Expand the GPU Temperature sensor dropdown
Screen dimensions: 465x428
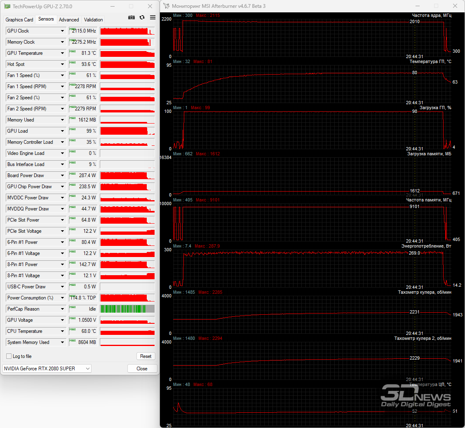click(x=62, y=53)
